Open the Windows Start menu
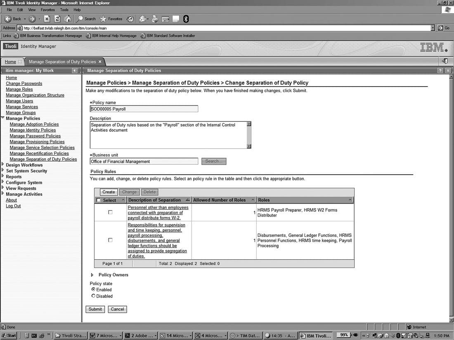 [x=9, y=335]
